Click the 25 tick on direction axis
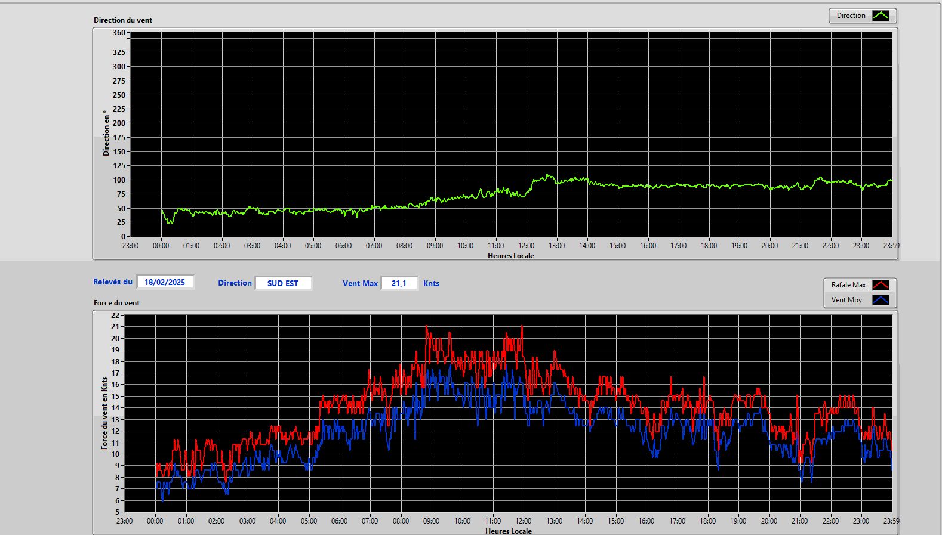The height and width of the screenshot is (535, 942). point(121,222)
